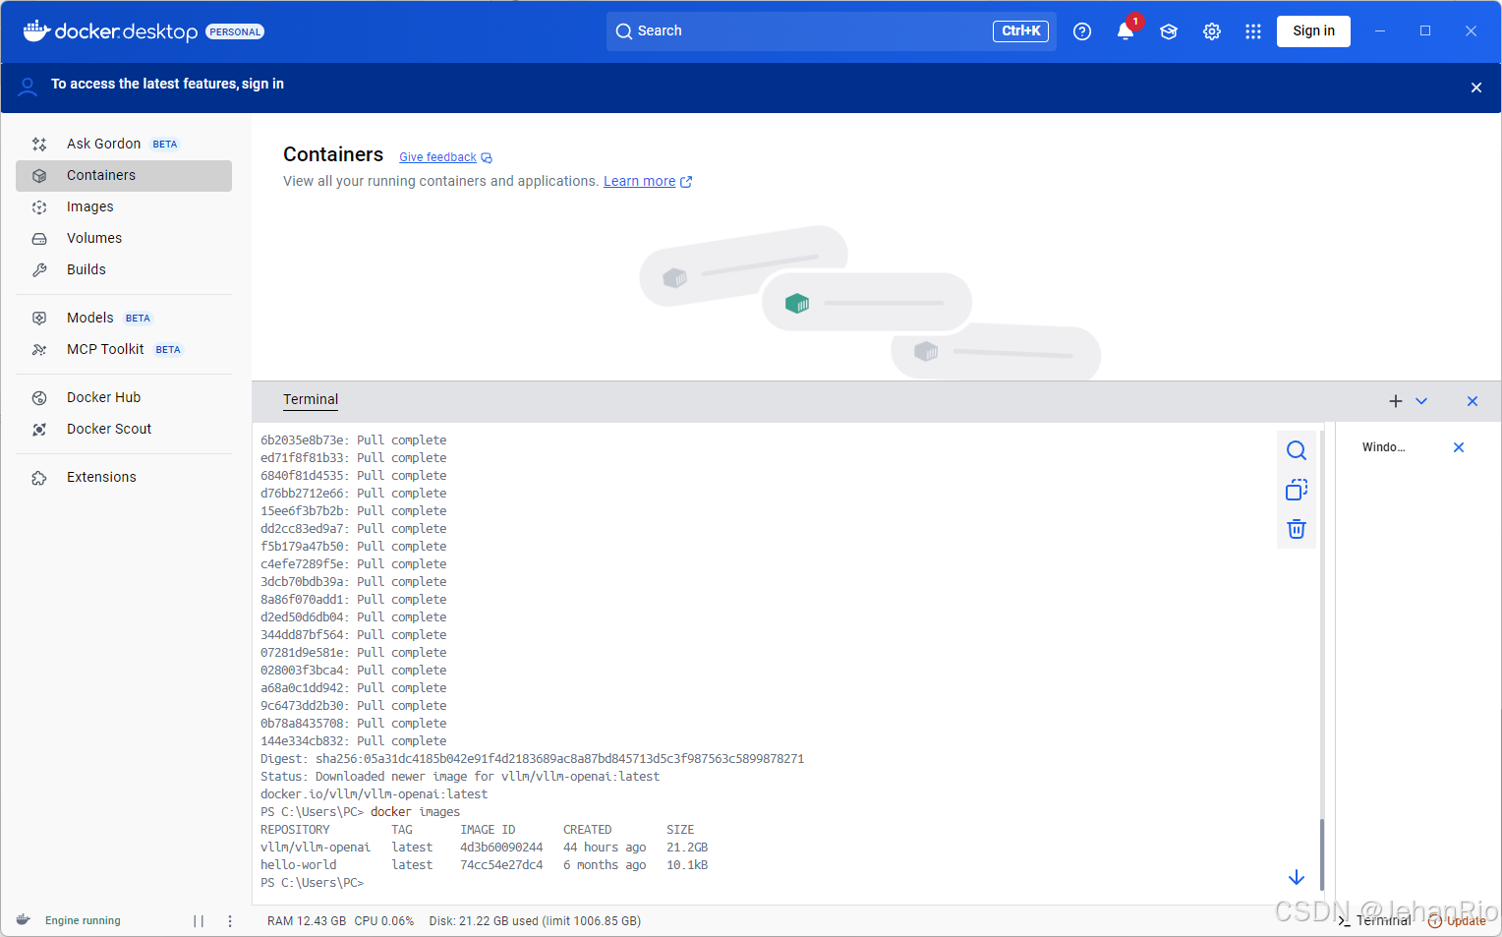This screenshot has height=937, width=1502.
Task: Open Ask Gordon beta
Action: click(x=124, y=144)
